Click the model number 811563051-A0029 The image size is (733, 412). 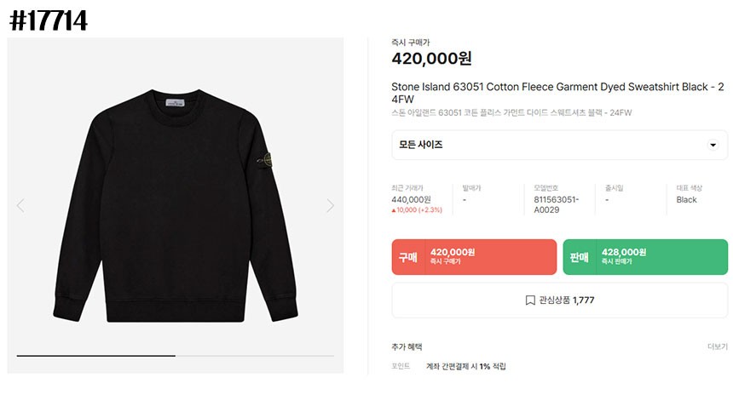tap(557, 204)
